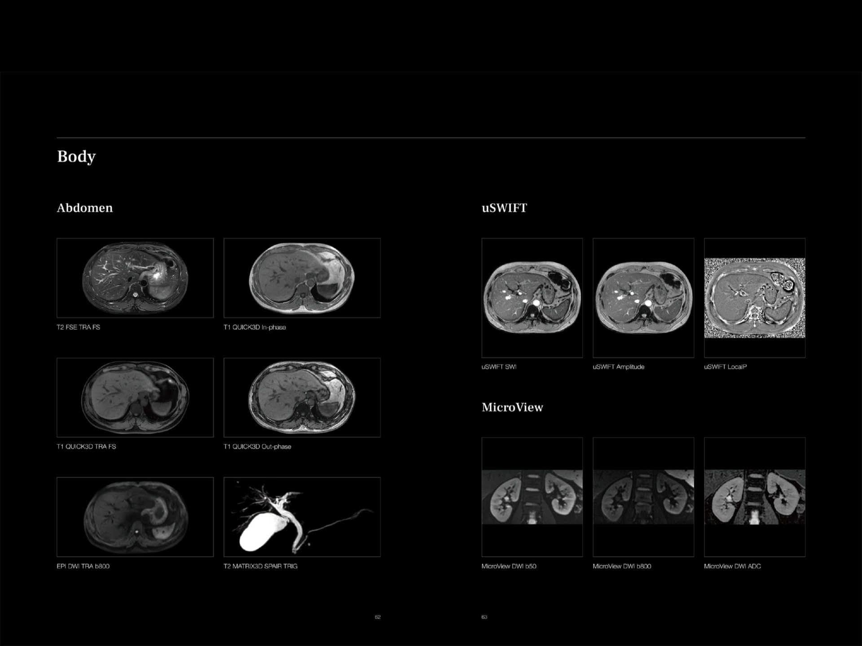Open the MicroView DWI ADC kidney scan
The height and width of the screenshot is (646, 862).
(x=754, y=497)
